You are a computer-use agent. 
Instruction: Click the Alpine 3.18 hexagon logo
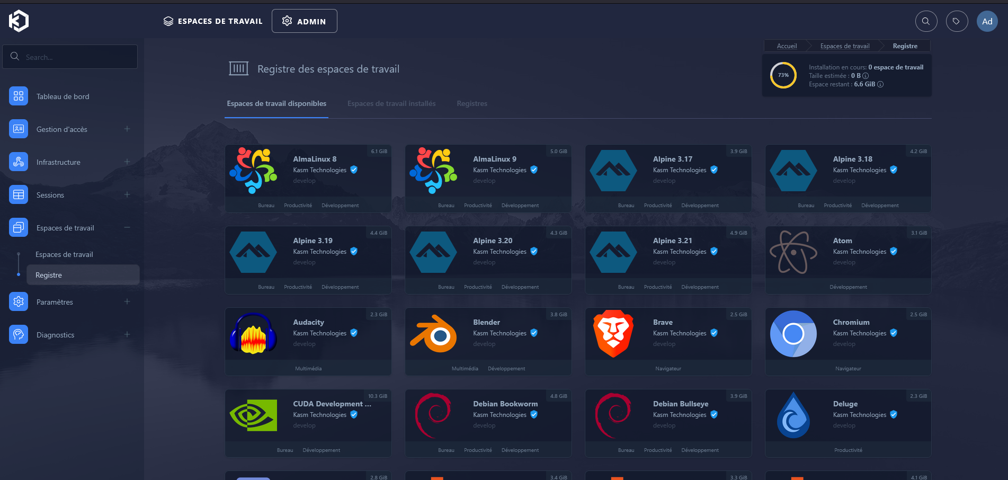tap(793, 171)
